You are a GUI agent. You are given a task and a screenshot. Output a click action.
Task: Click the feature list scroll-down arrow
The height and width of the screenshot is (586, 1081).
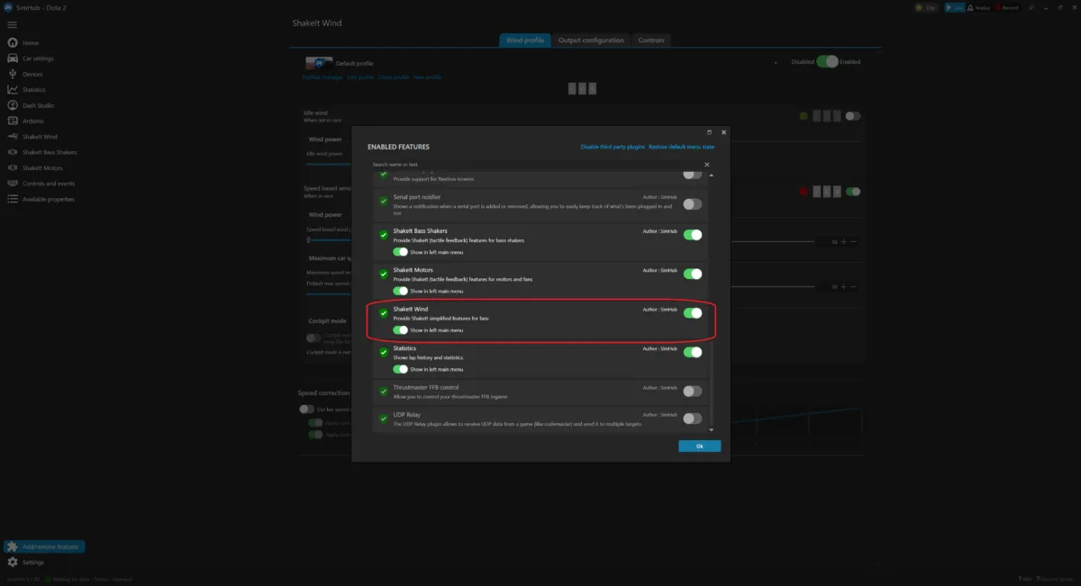(712, 429)
